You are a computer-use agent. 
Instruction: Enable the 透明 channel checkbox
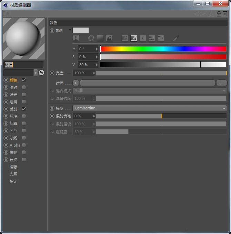(24, 102)
